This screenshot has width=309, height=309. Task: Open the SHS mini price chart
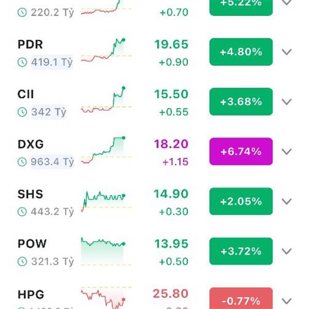point(106,201)
